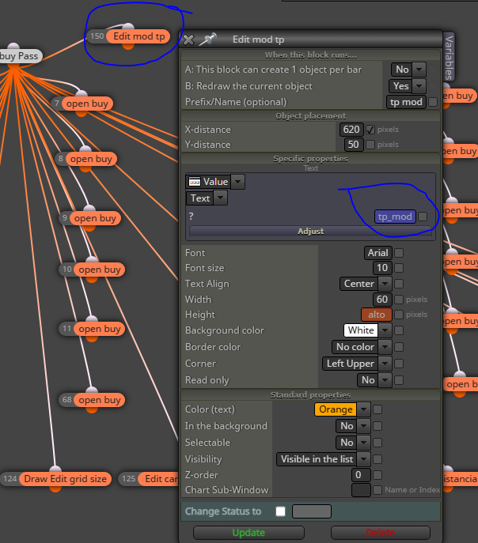Image resolution: width=478 pixels, height=543 pixels.
Task: Click the buy Pass block
Action: coord(19,56)
